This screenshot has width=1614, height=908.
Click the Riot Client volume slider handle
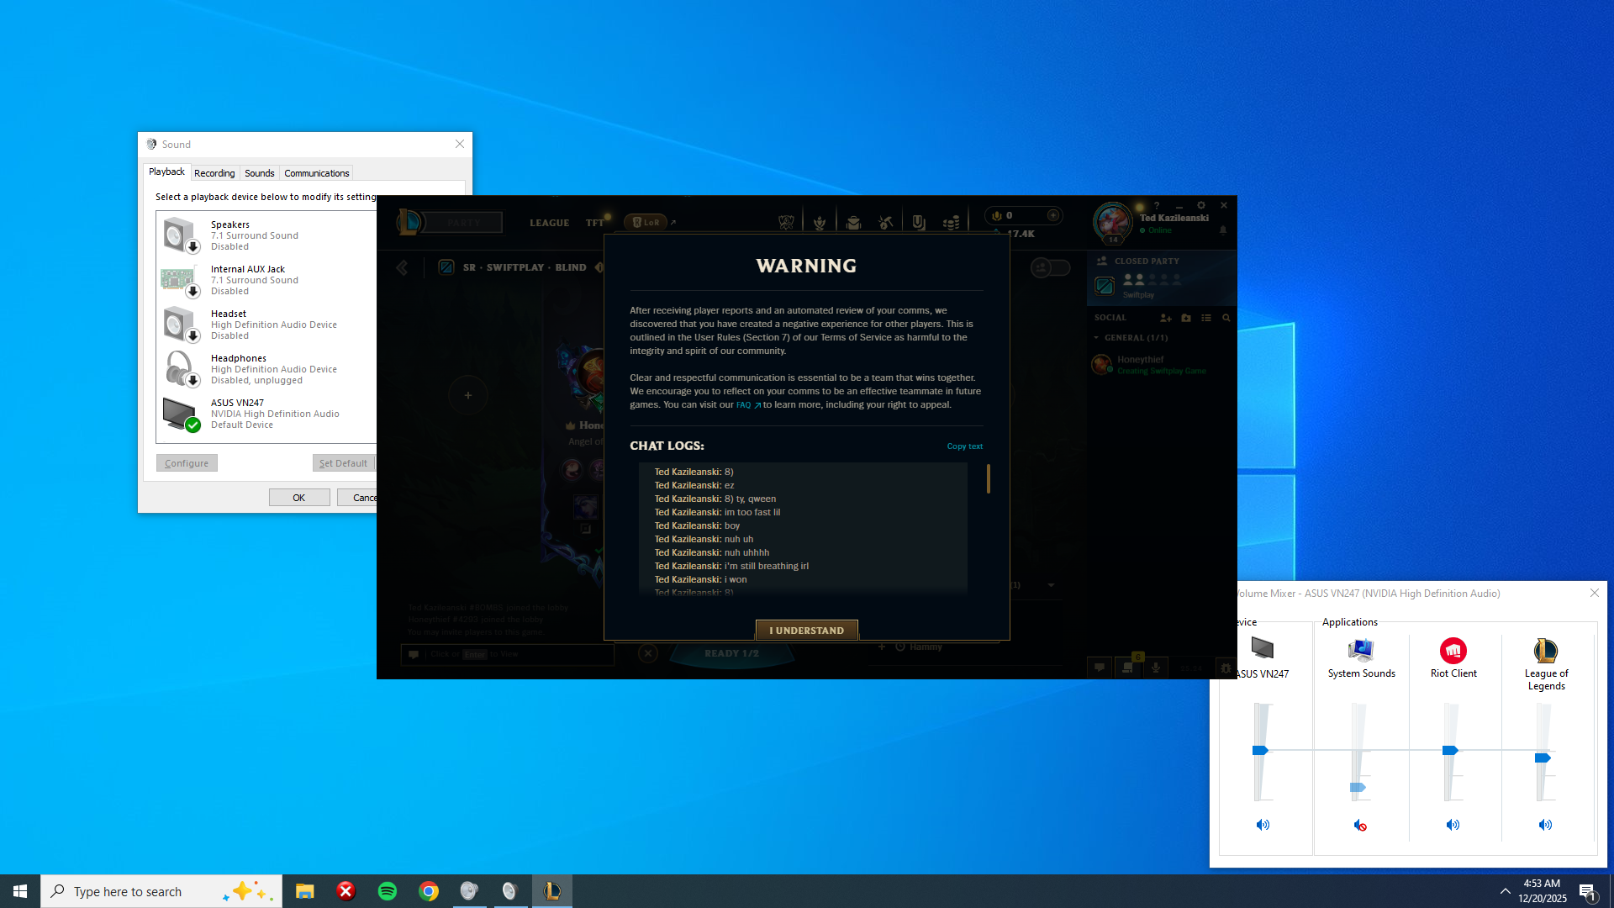[1450, 750]
